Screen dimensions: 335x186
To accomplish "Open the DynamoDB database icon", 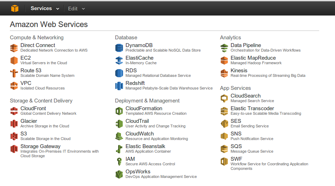I will (x=119, y=48).
